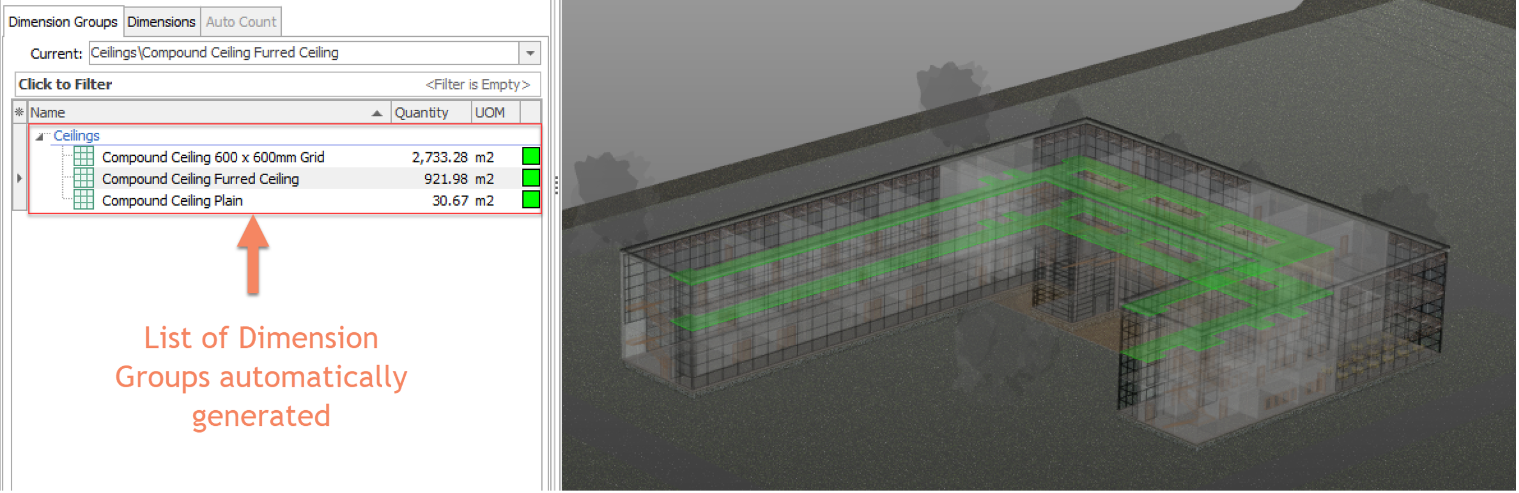Click the 2,733.28 quantity value
Screen dimensions: 1519x493
tap(440, 158)
